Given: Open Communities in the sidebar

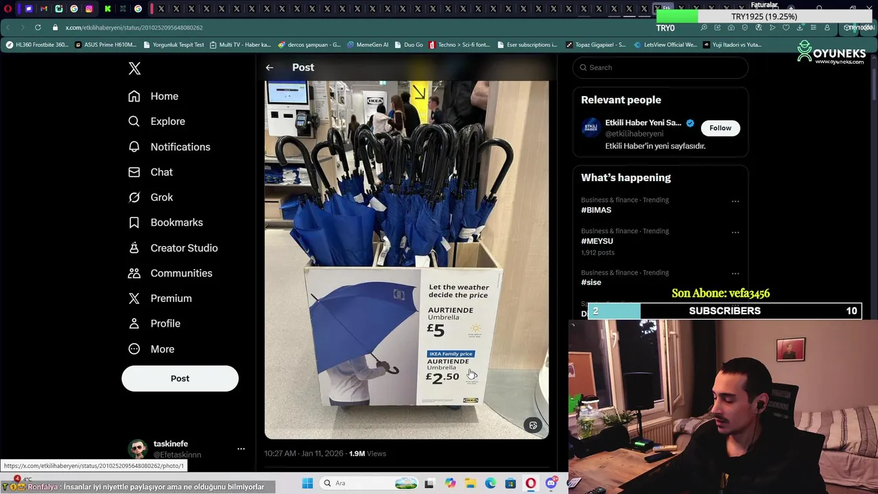Looking at the screenshot, I should (x=170, y=273).
